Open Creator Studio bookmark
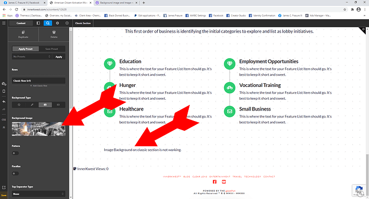Image resolution: width=369 pixels, height=199 pixels. 236,15
